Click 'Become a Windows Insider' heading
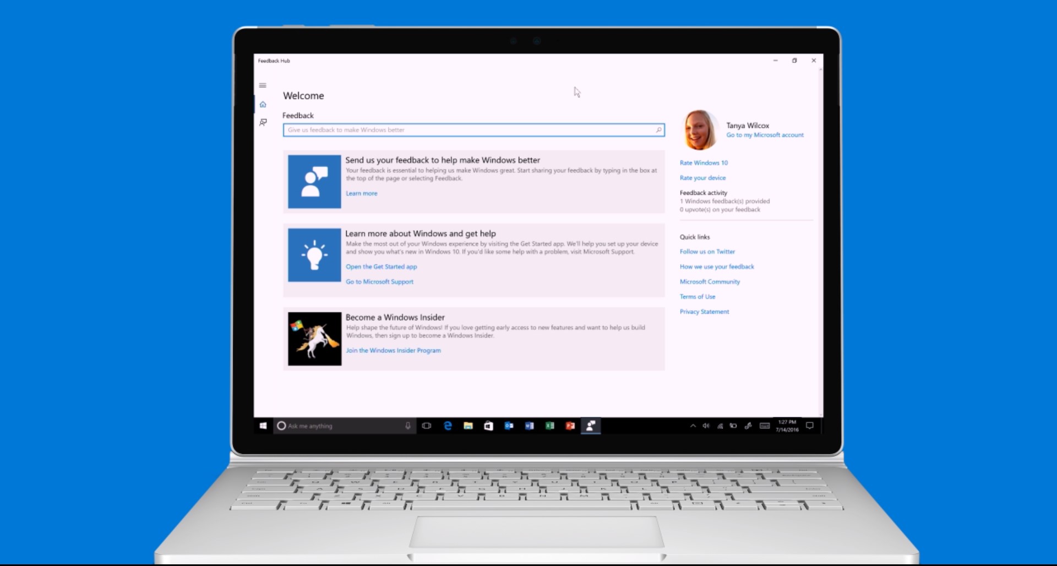 (395, 317)
